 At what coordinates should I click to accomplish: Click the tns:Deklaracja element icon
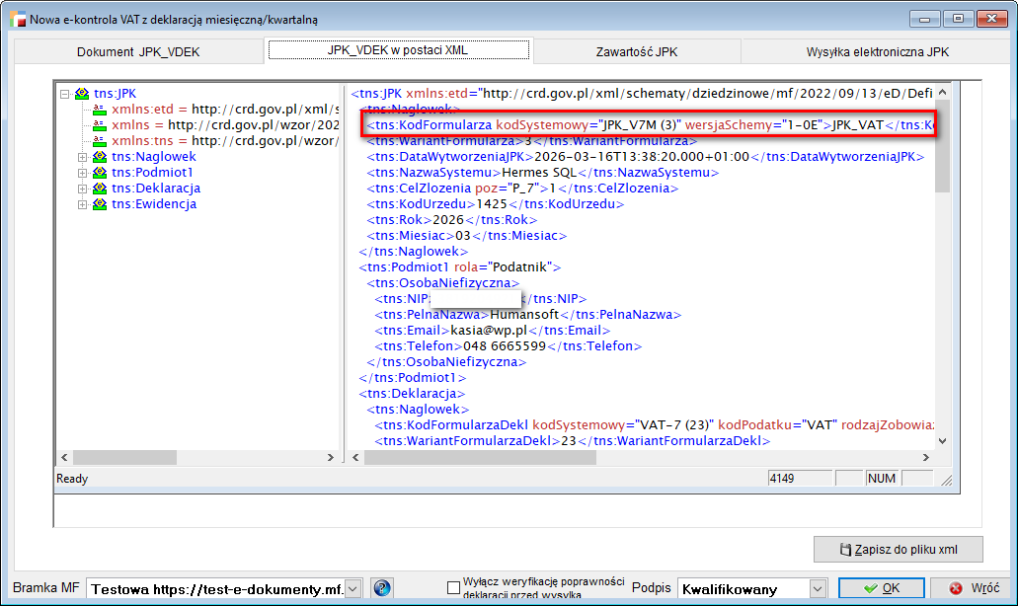[99, 189]
